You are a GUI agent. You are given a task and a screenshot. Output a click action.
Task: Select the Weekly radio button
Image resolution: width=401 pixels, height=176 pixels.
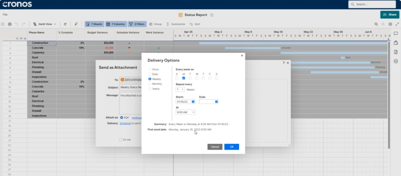150,79
